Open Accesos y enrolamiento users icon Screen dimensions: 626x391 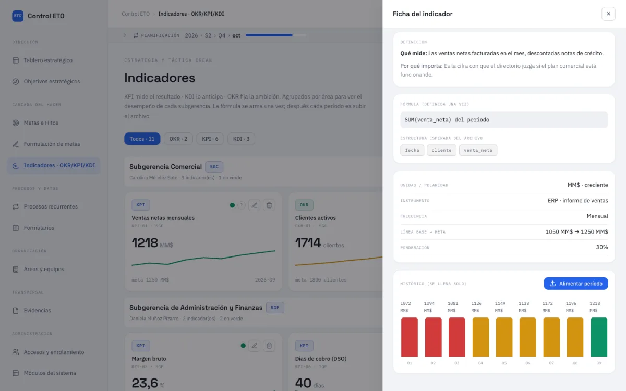[16, 352]
